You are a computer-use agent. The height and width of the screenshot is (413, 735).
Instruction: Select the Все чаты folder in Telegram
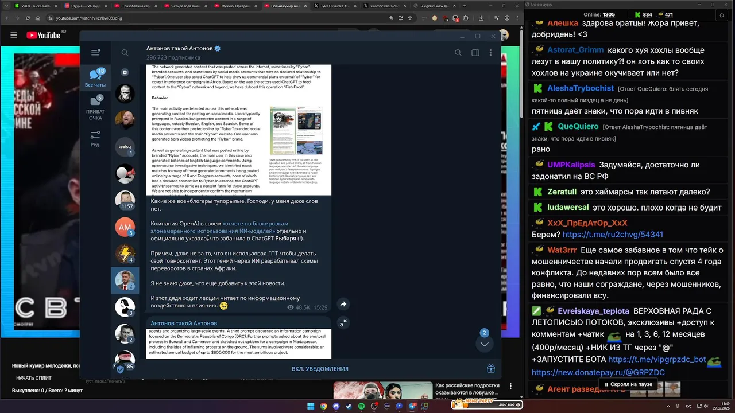click(x=95, y=77)
